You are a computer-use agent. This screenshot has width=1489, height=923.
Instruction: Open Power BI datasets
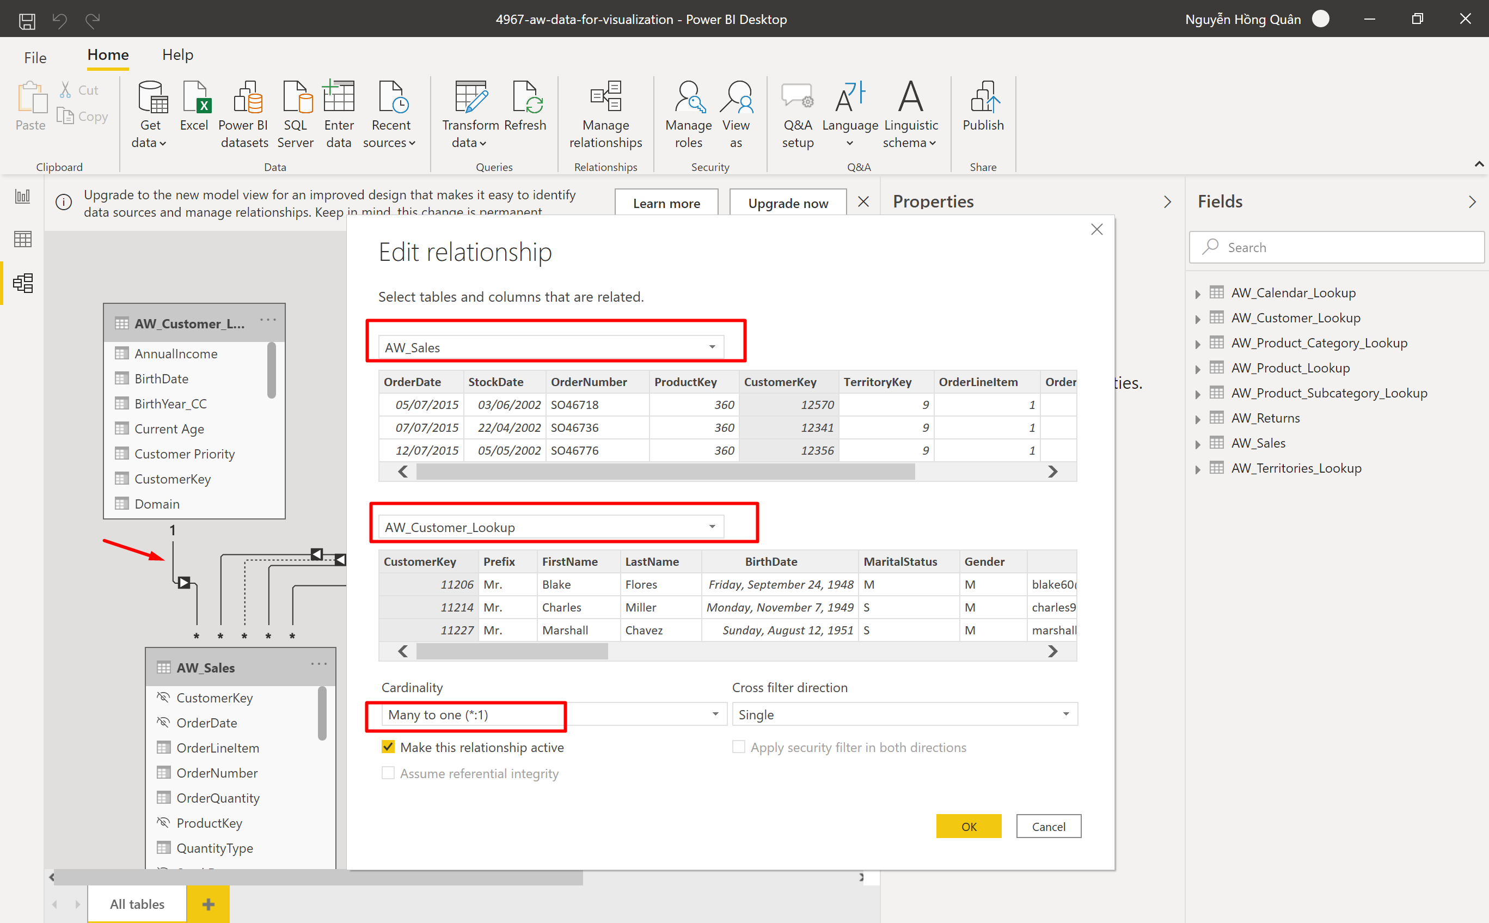coord(244,114)
